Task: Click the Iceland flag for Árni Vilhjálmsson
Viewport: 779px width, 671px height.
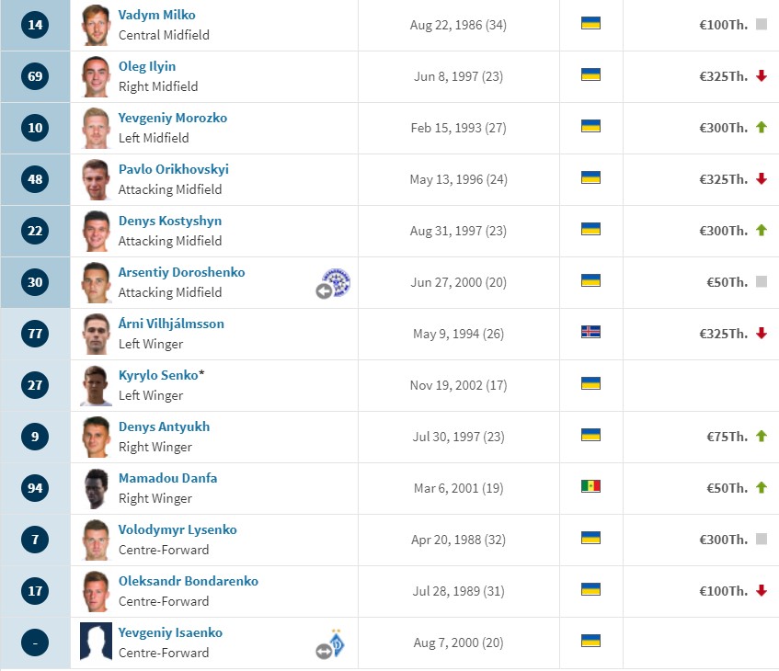Action: pyautogui.click(x=590, y=332)
